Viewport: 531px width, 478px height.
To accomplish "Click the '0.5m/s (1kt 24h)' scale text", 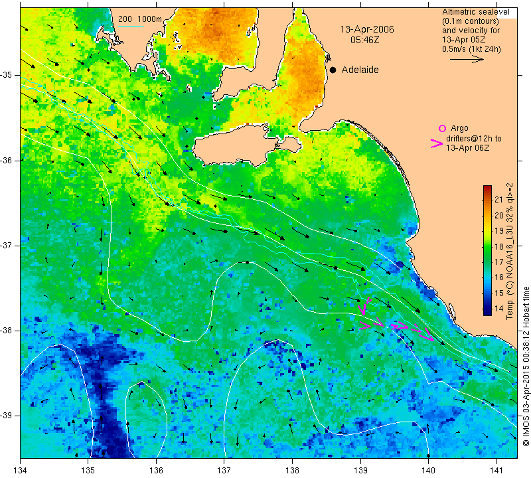I will 471,49.
